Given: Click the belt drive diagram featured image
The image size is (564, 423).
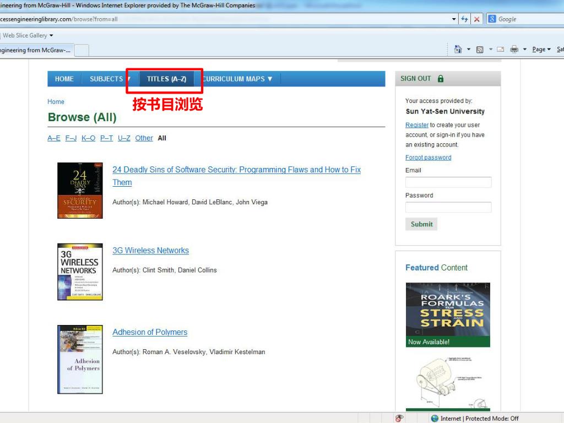Looking at the screenshot, I should [448, 383].
